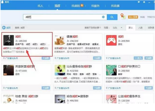
Task: Click the blue magnifier search button
Action: (x=112, y=17)
